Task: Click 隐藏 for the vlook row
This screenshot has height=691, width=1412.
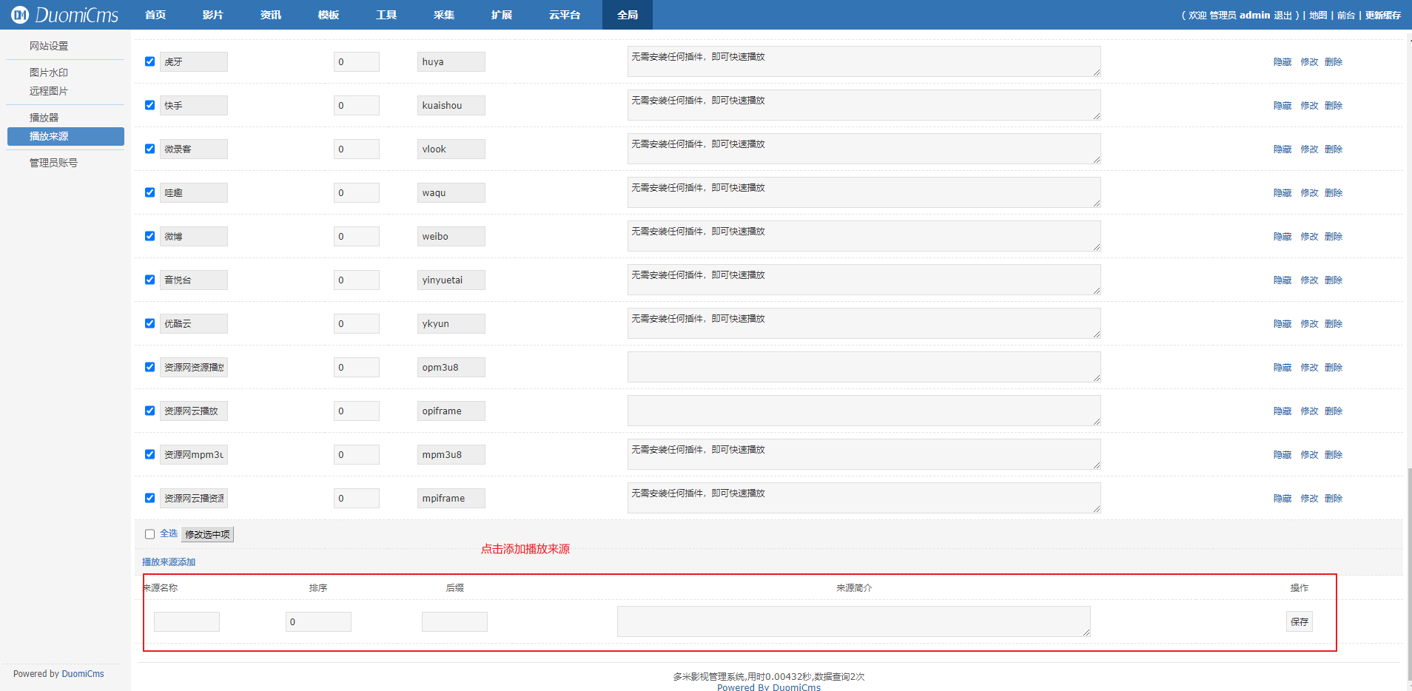Action: coord(1282,149)
